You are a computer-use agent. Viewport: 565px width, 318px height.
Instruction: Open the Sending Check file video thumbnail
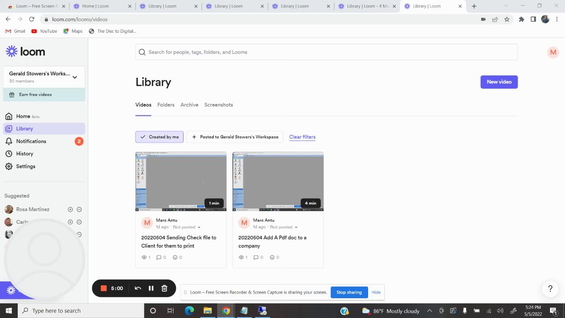(181, 182)
